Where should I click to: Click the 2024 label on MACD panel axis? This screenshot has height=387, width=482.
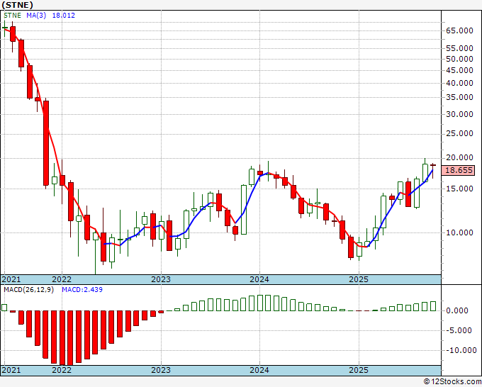(259, 370)
